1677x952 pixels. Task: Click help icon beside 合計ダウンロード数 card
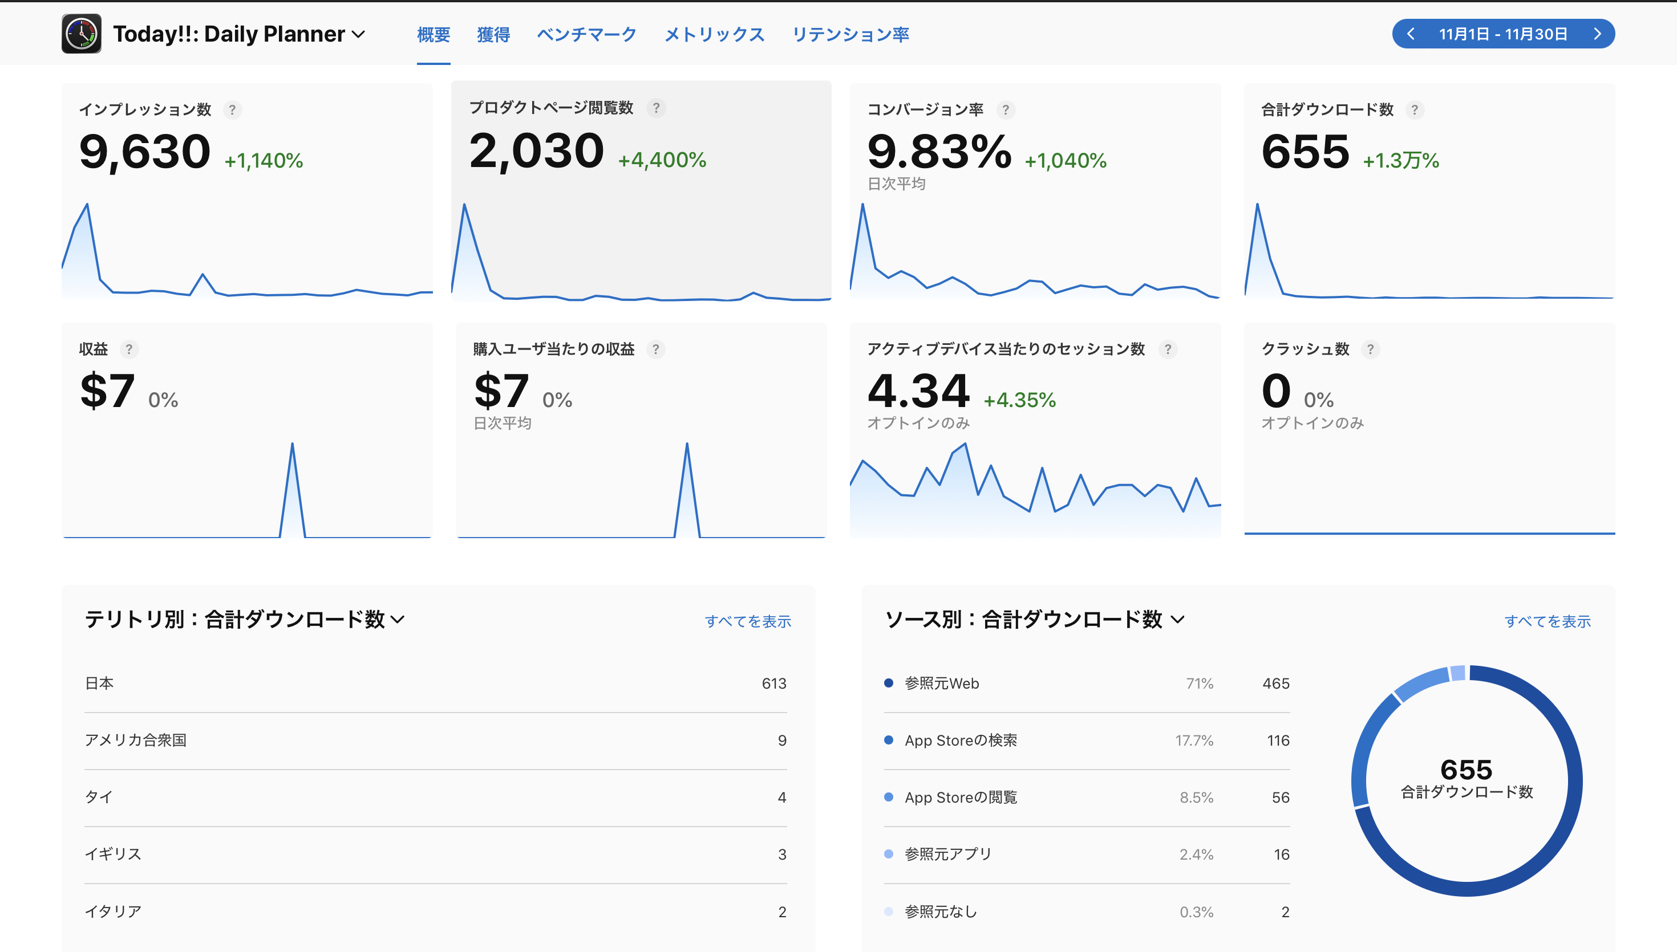coord(1415,110)
